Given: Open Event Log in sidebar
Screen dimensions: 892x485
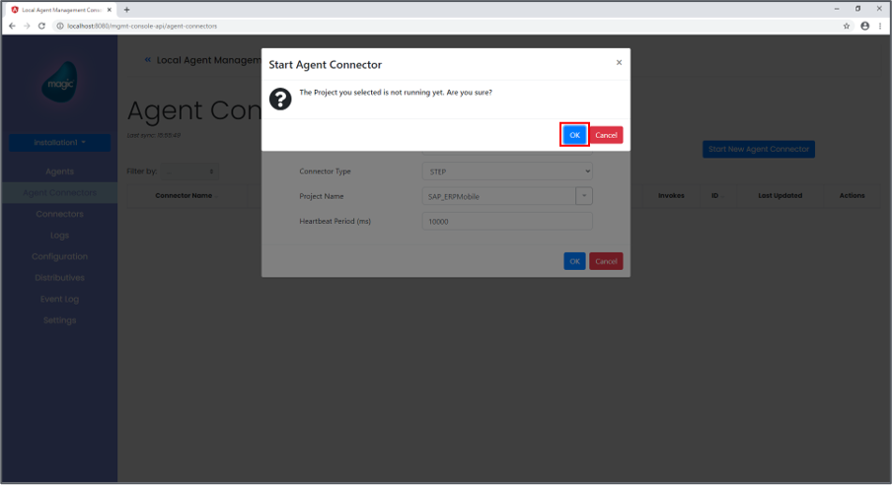Looking at the screenshot, I should (x=59, y=299).
